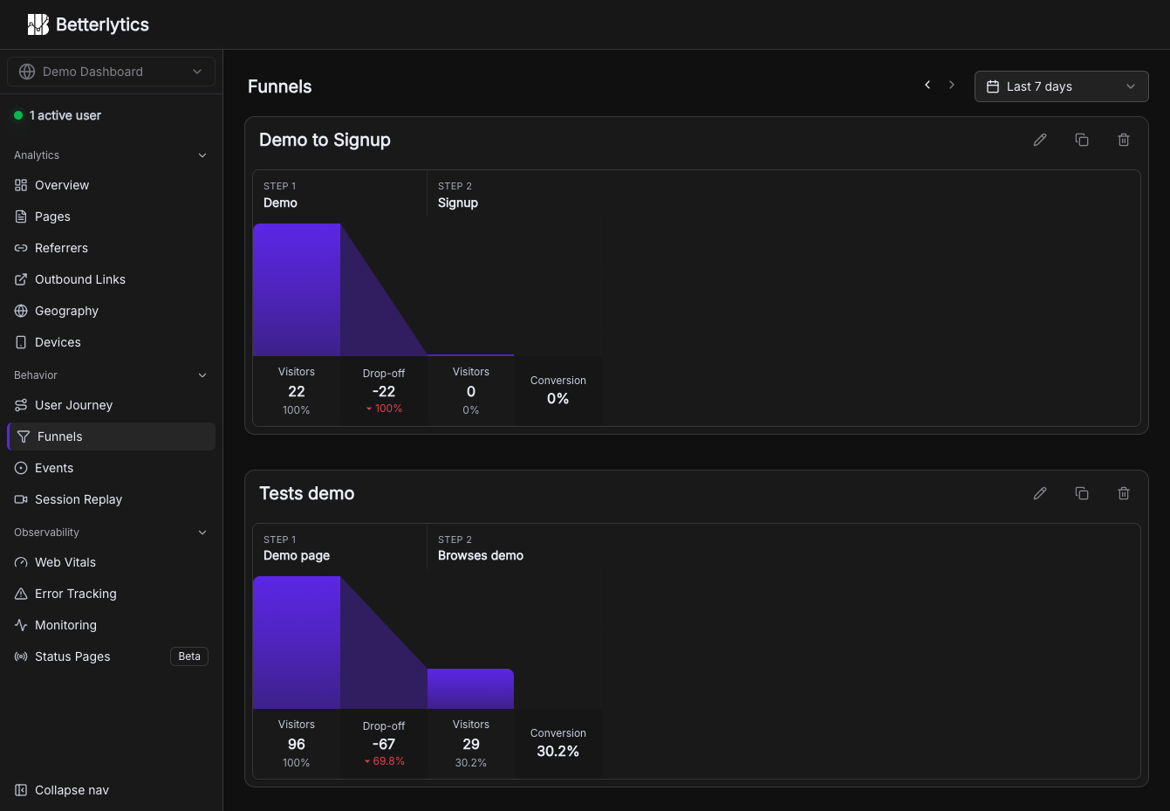
Task: Go to next date period
Action: 952,85
